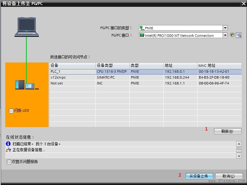Click the green PN/IE icon in interface type field
Image resolution: width=247 pixels, height=185 pixels.
(x=142, y=28)
